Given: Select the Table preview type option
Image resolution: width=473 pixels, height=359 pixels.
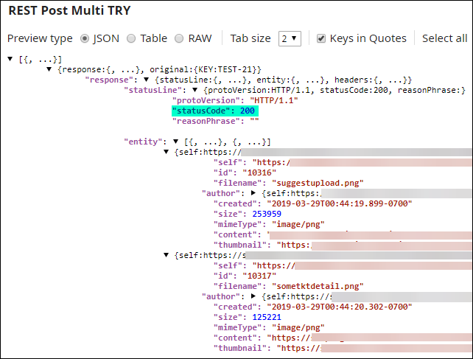Looking at the screenshot, I should [131, 38].
